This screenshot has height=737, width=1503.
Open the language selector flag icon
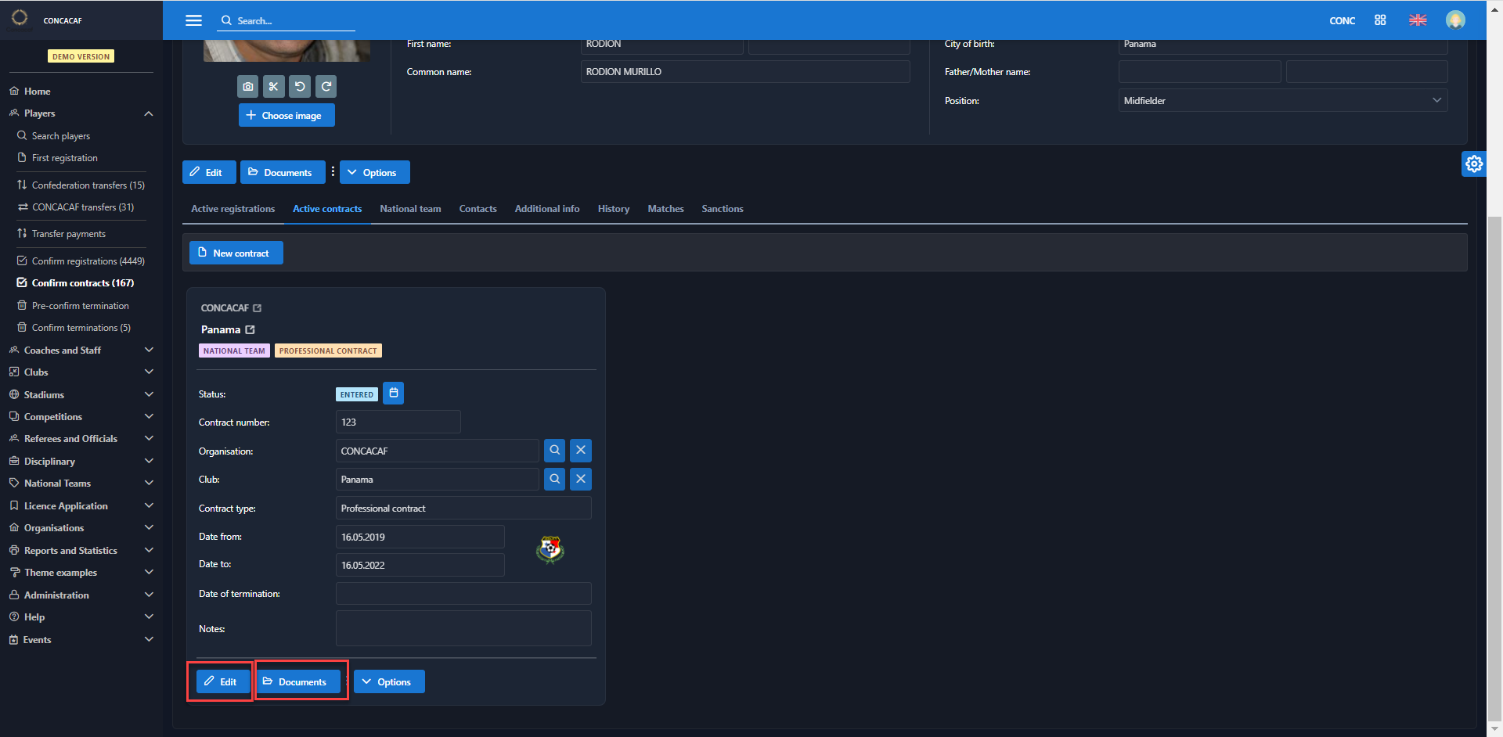[1418, 20]
